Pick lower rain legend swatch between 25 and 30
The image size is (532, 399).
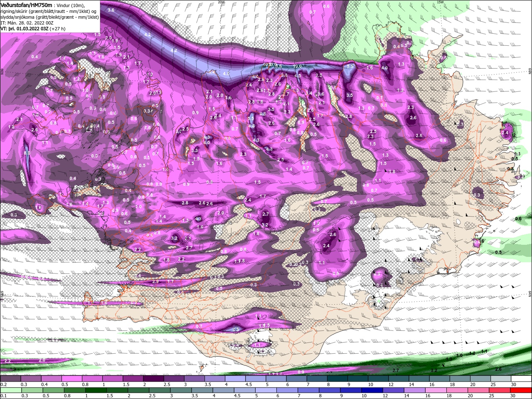(x=499, y=390)
